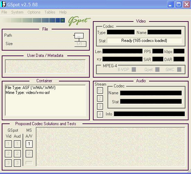Click GSpot Vid solution button 1
Viewport: 191px width, 174px height.
coord(8,144)
